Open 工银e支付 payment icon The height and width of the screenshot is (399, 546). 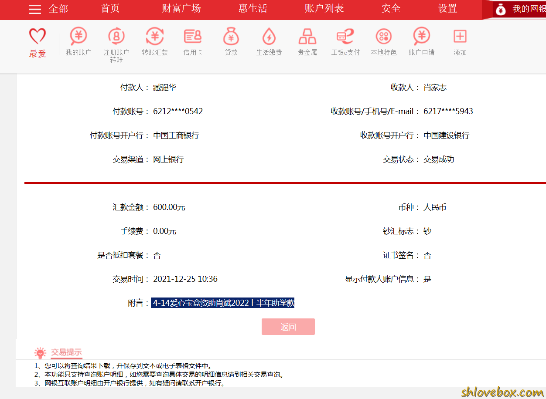[345, 36]
